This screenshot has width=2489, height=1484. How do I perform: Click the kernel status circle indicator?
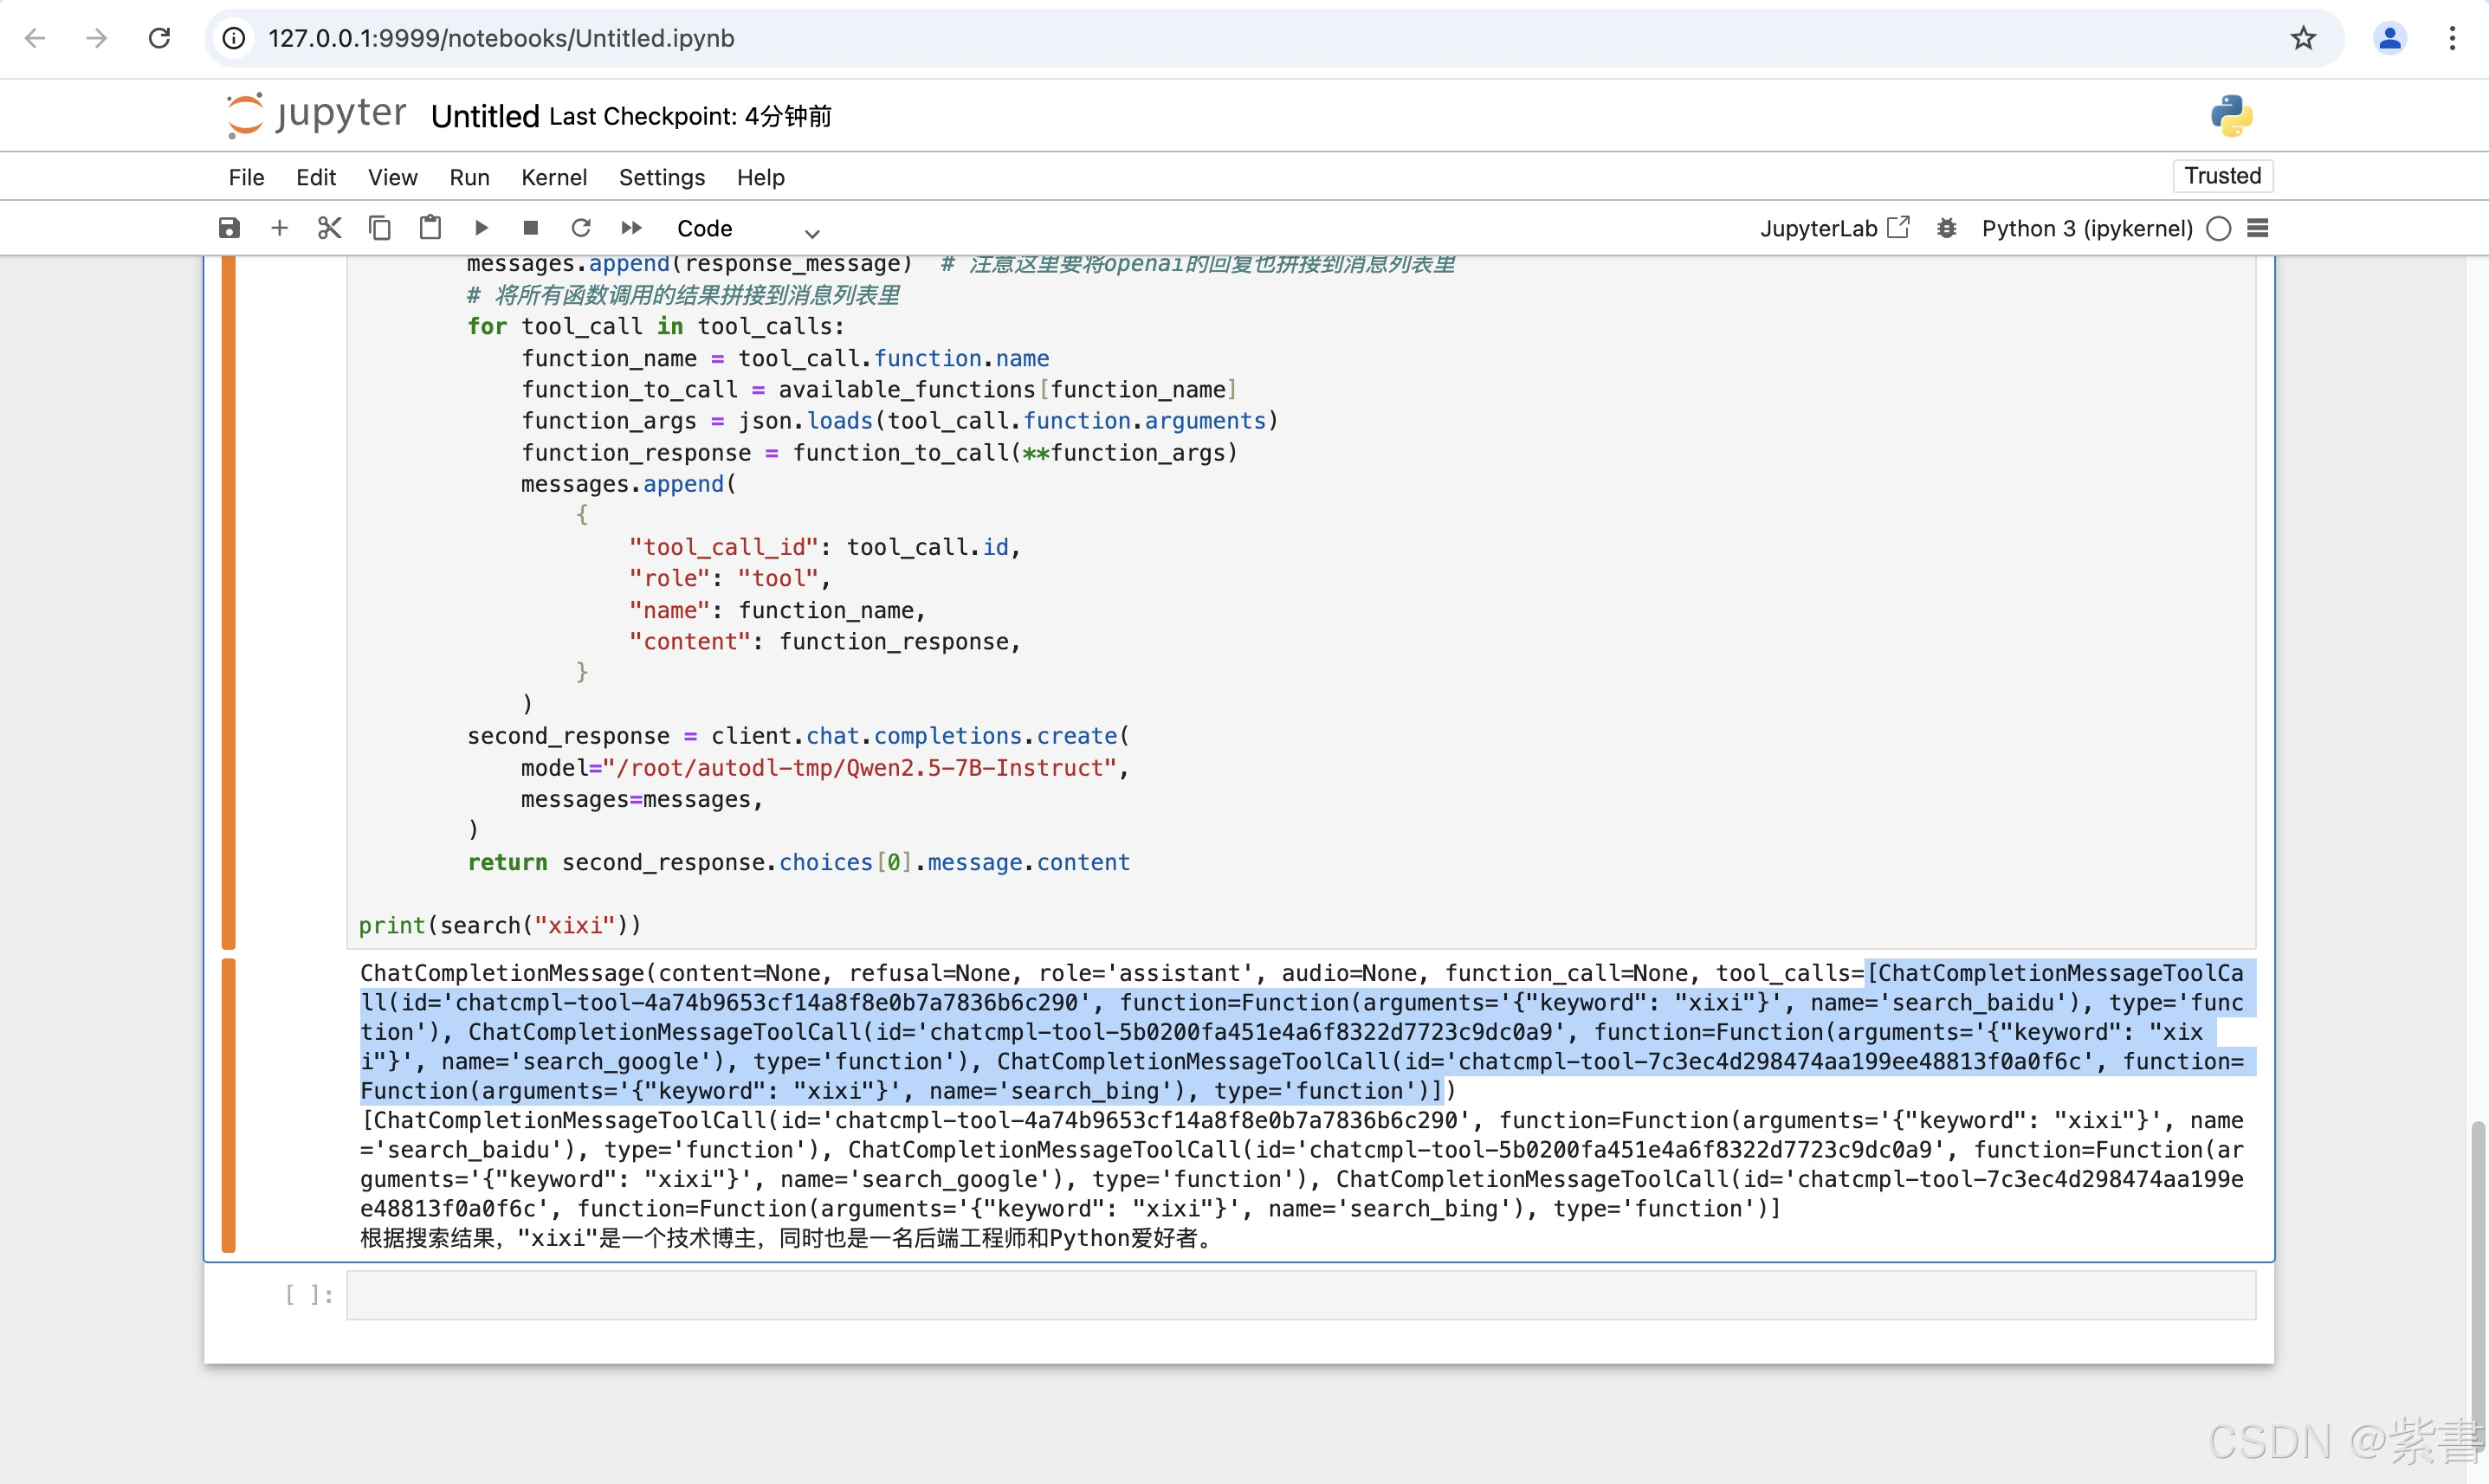click(x=2218, y=228)
